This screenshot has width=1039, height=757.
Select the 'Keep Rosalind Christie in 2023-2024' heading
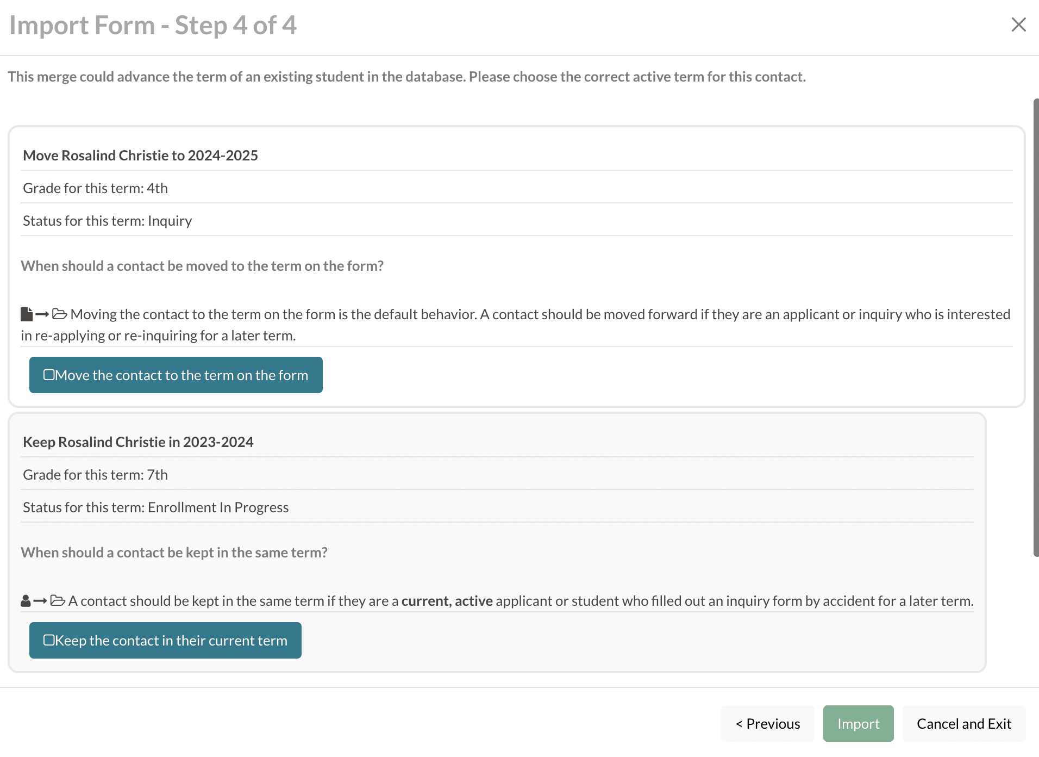[x=138, y=442]
